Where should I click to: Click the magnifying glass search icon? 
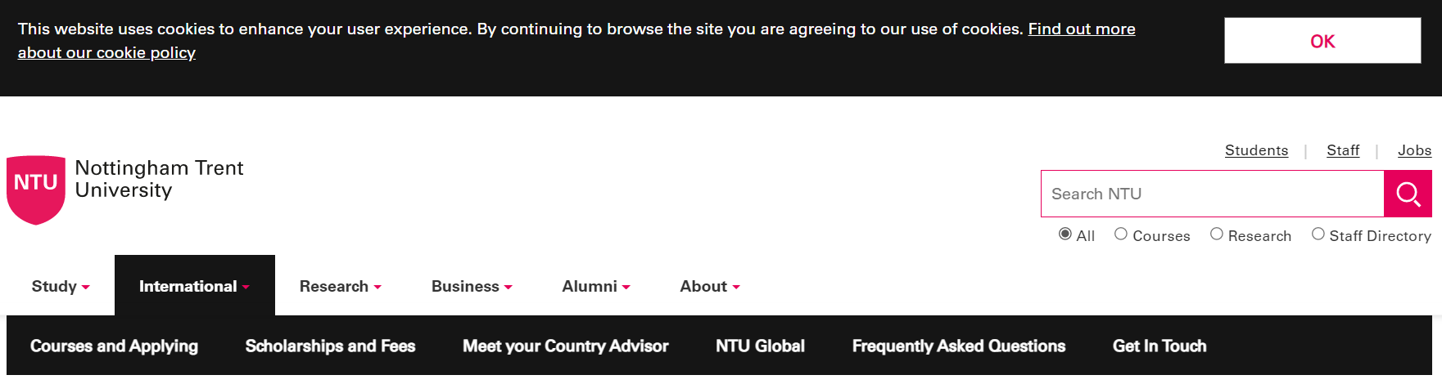pyautogui.click(x=1408, y=194)
